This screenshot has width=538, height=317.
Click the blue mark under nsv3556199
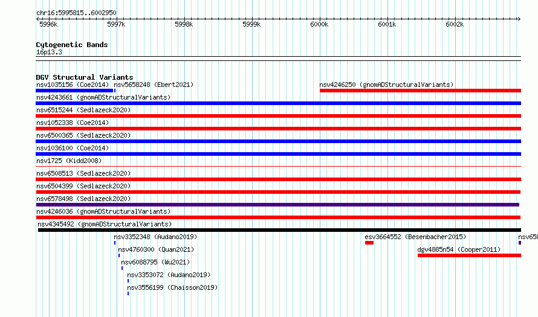point(128,293)
